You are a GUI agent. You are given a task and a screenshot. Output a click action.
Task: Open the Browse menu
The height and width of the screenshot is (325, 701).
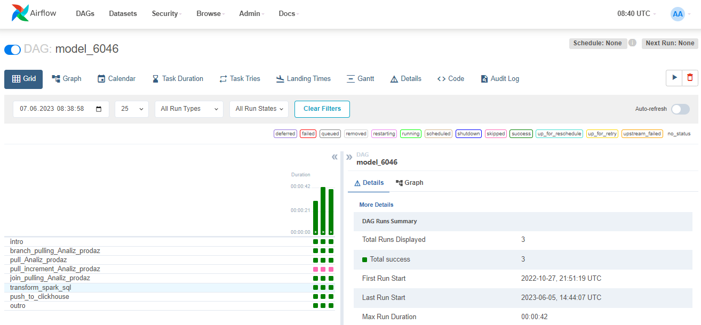(x=210, y=14)
